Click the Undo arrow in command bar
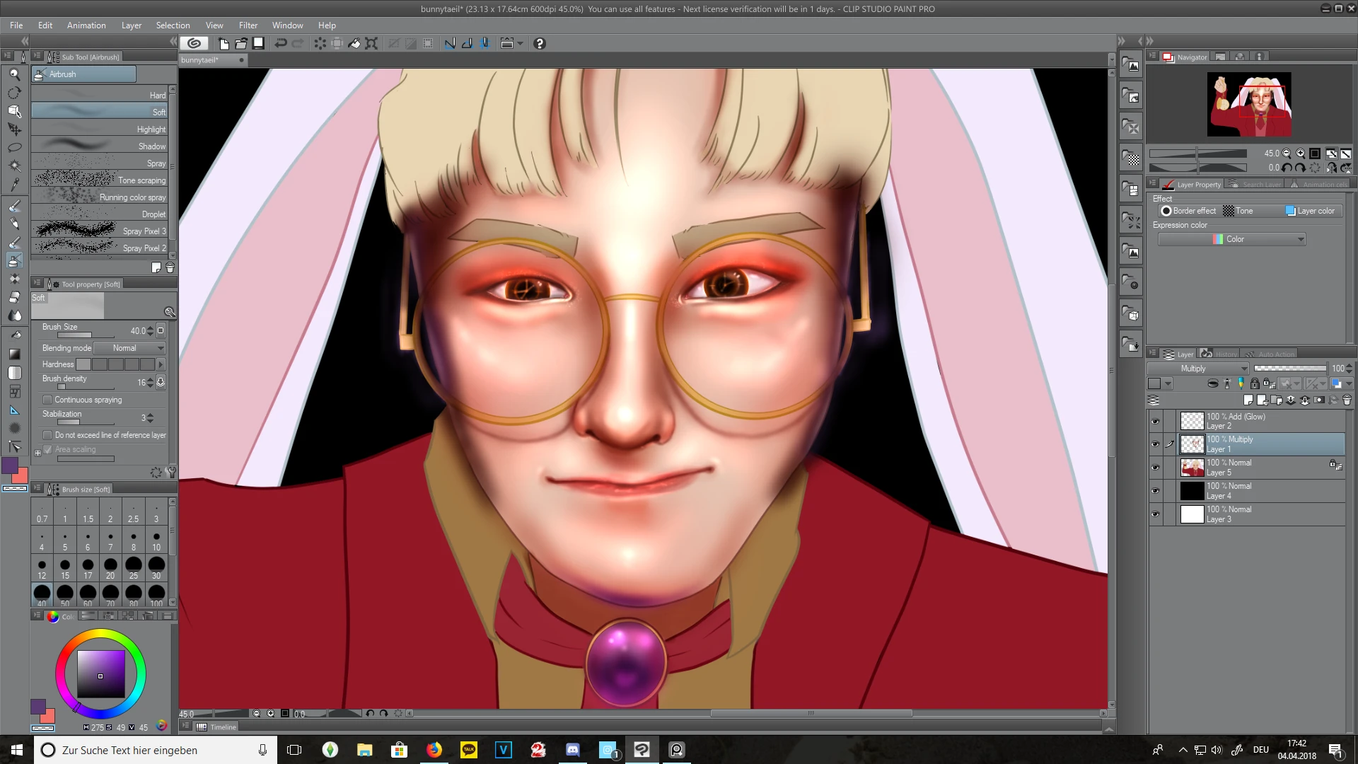The image size is (1358, 764). (x=281, y=44)
